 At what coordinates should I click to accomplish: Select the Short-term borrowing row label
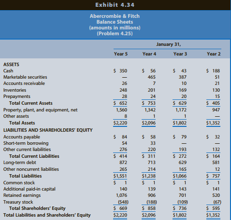26,143
